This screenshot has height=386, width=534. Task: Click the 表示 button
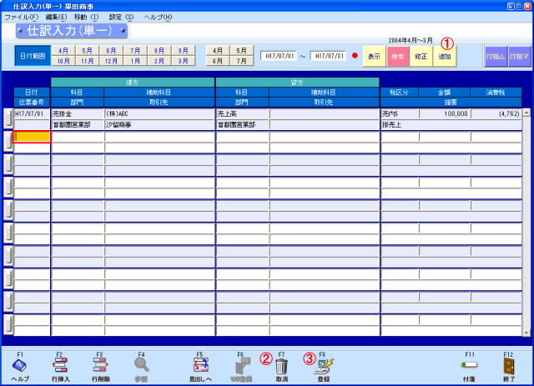(x=374, y=56)
